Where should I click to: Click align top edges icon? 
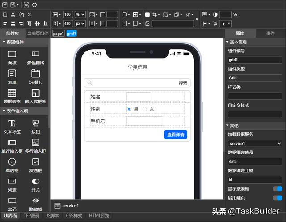(29, 23)
